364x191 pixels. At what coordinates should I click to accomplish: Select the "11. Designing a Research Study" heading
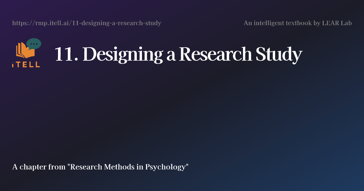tap(178, 55)
